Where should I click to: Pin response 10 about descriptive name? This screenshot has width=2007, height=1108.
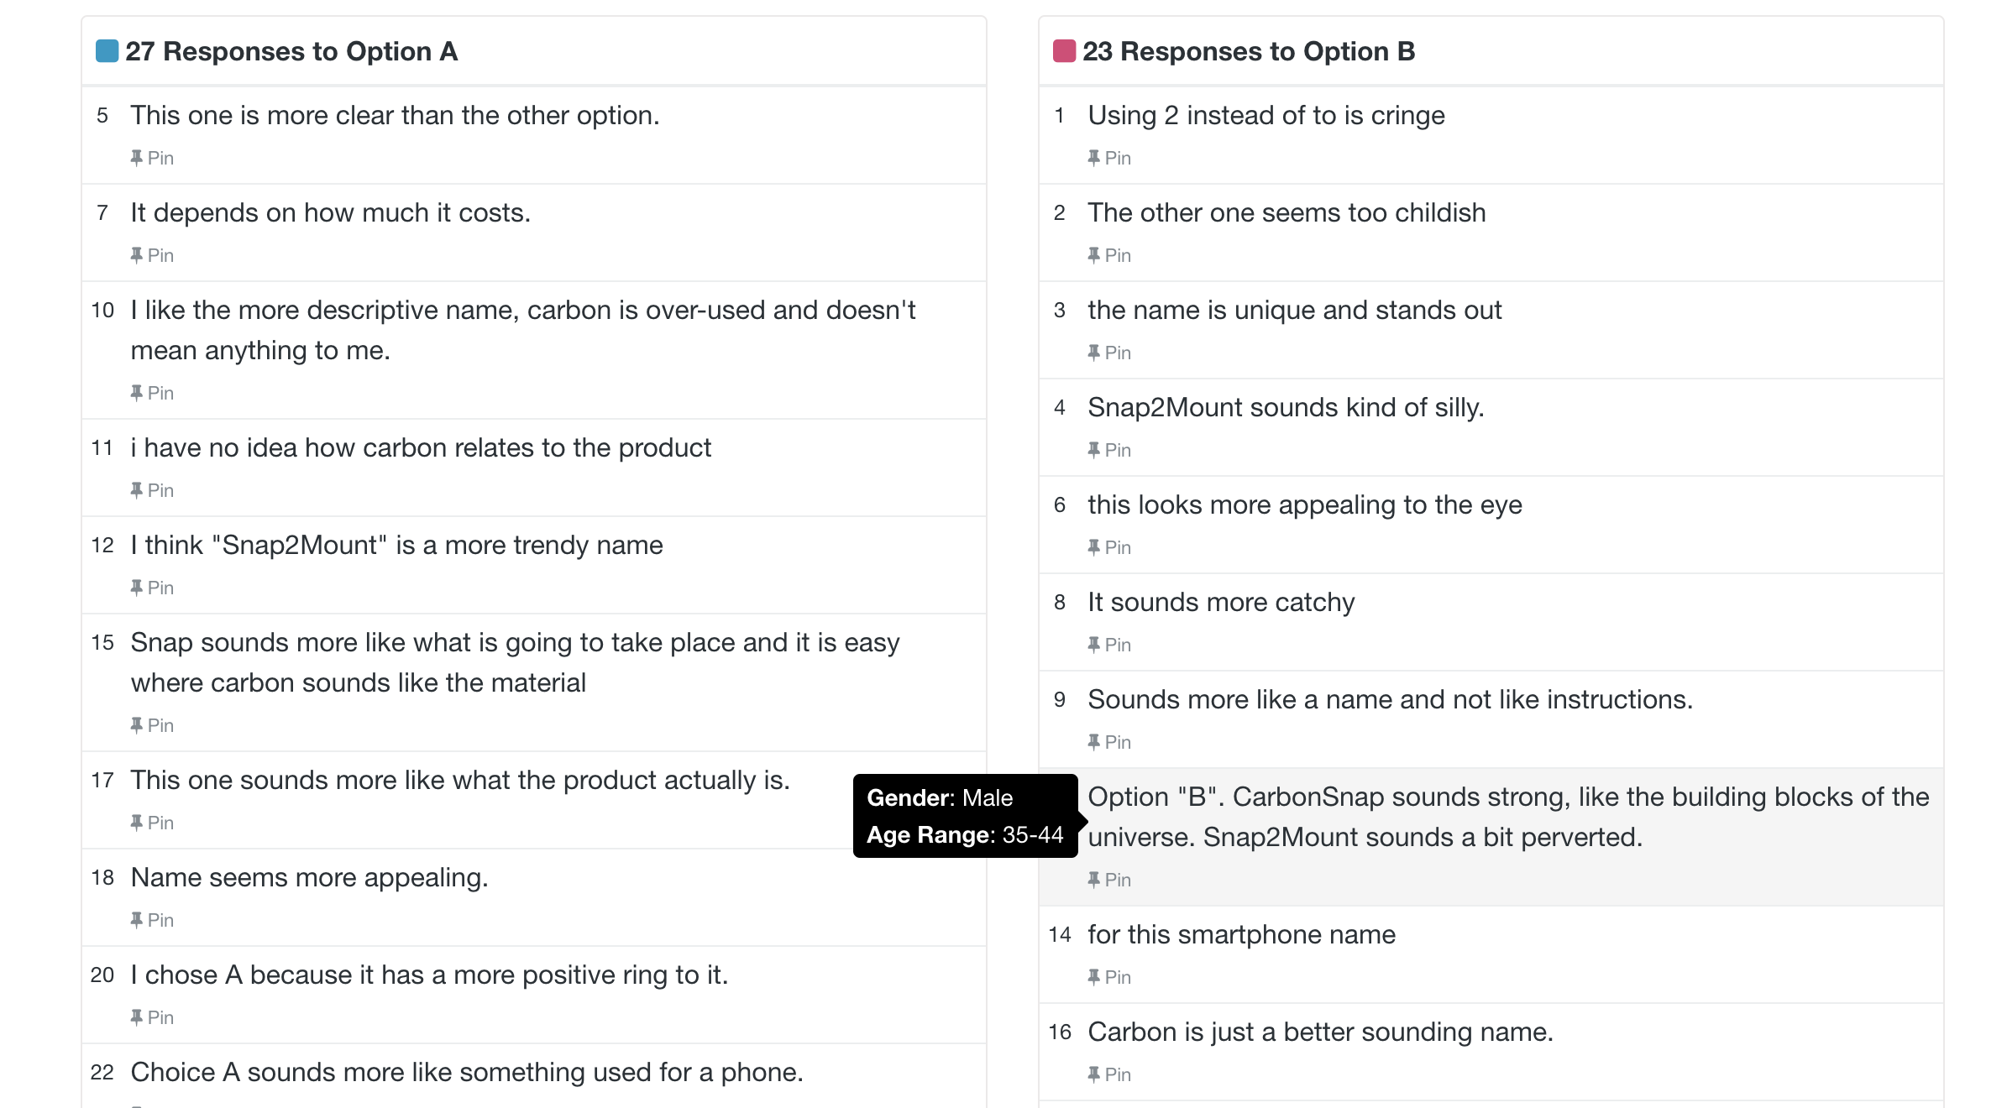coord(152,393)
